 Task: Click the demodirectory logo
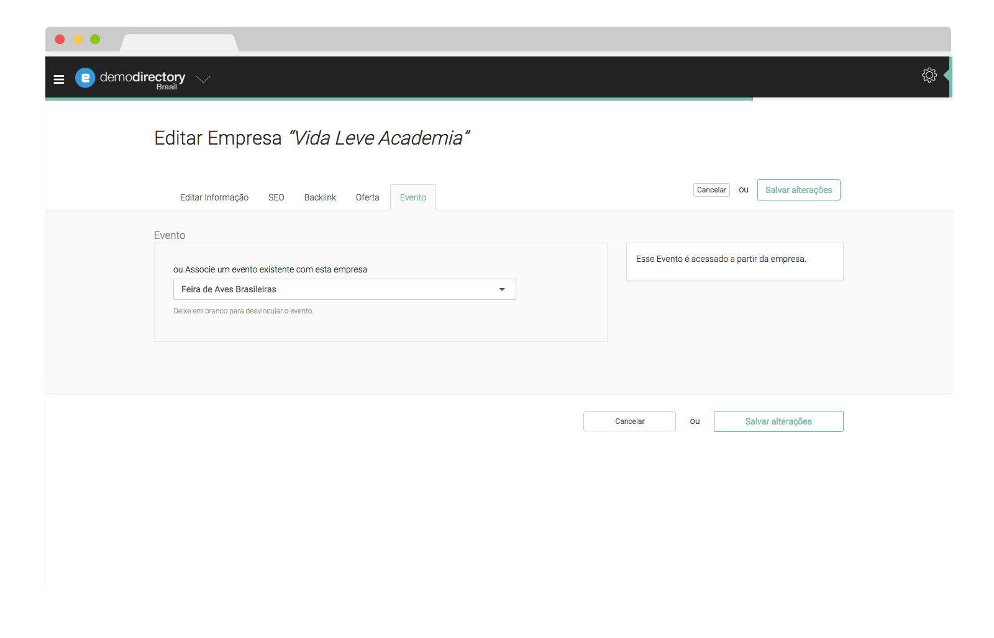[130, 78]
